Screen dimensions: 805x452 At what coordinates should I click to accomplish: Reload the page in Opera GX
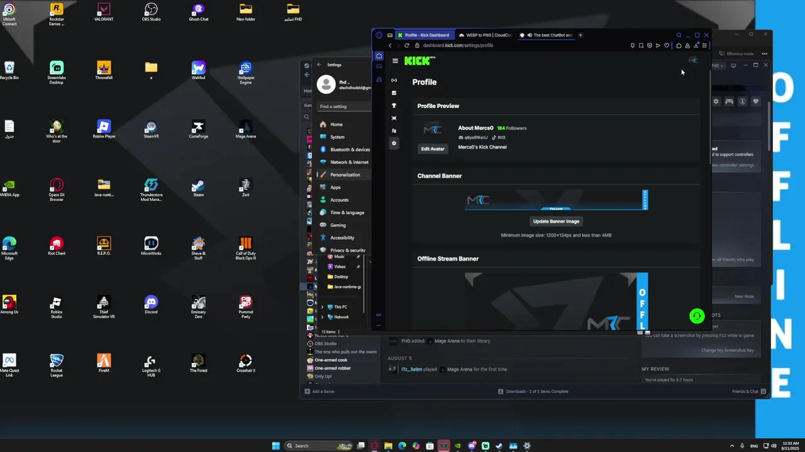coord(407,45)
